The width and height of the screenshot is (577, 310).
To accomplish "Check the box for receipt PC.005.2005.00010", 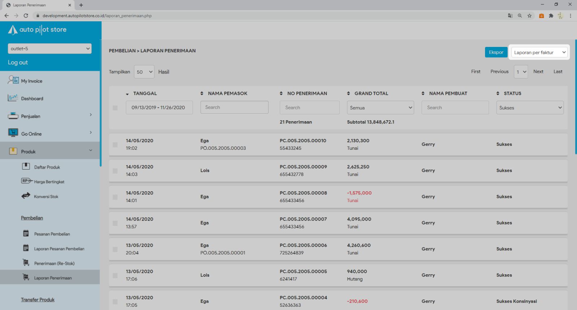I will 115,145.
